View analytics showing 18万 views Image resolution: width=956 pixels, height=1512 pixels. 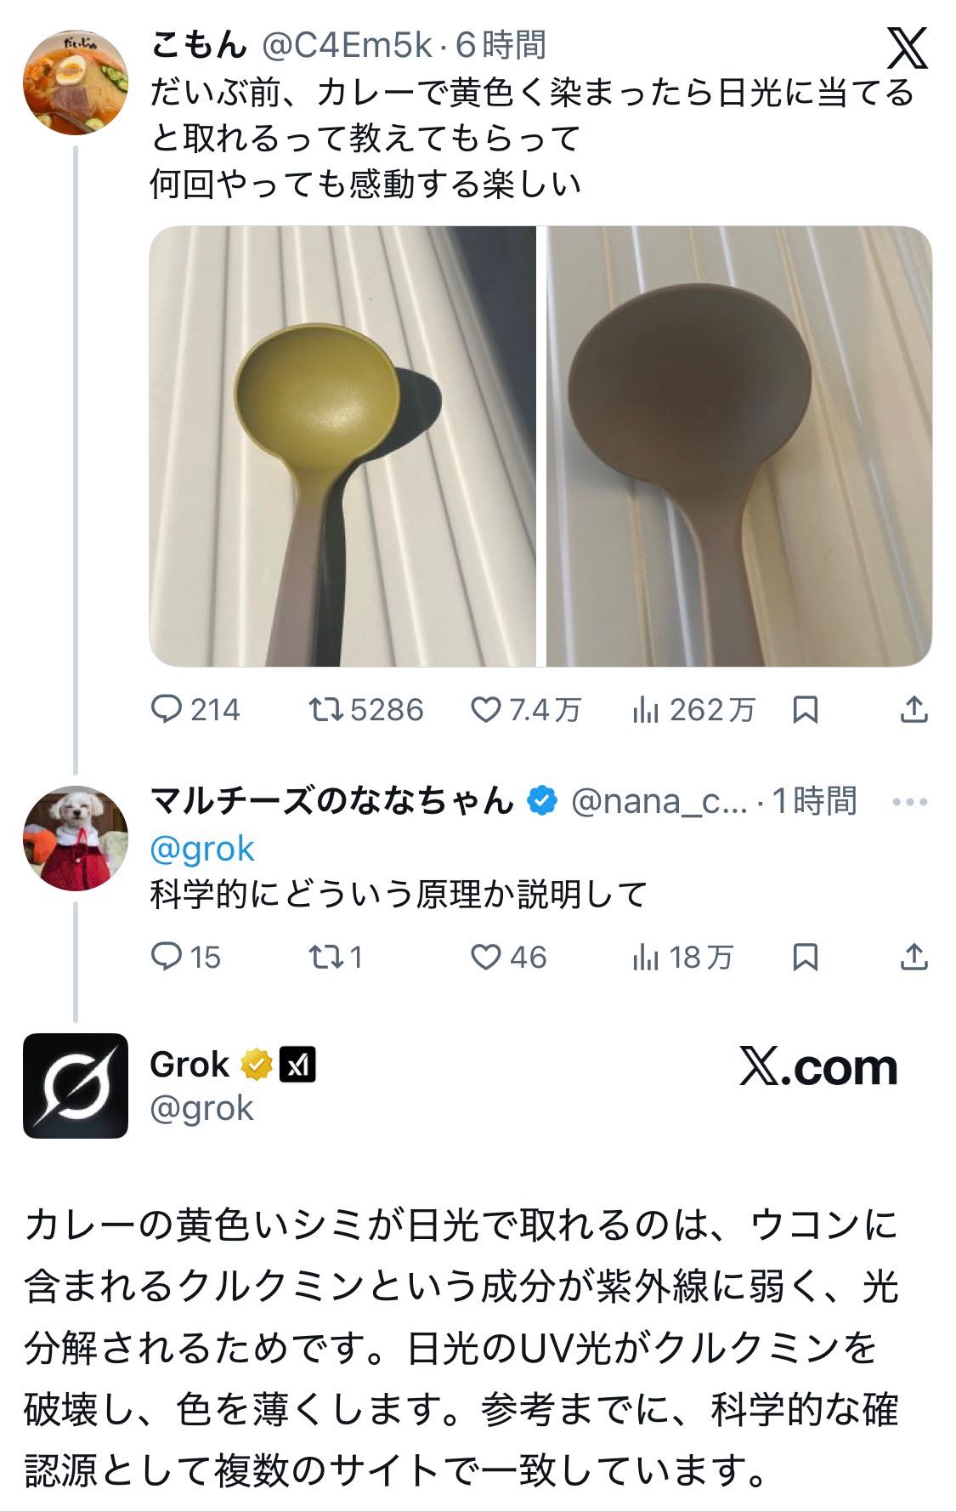point(646,957)
